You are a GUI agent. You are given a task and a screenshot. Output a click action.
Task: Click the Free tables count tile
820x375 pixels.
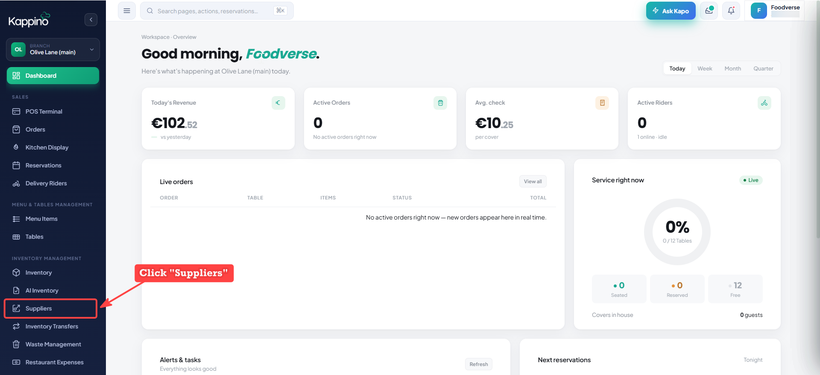(735, 289)
